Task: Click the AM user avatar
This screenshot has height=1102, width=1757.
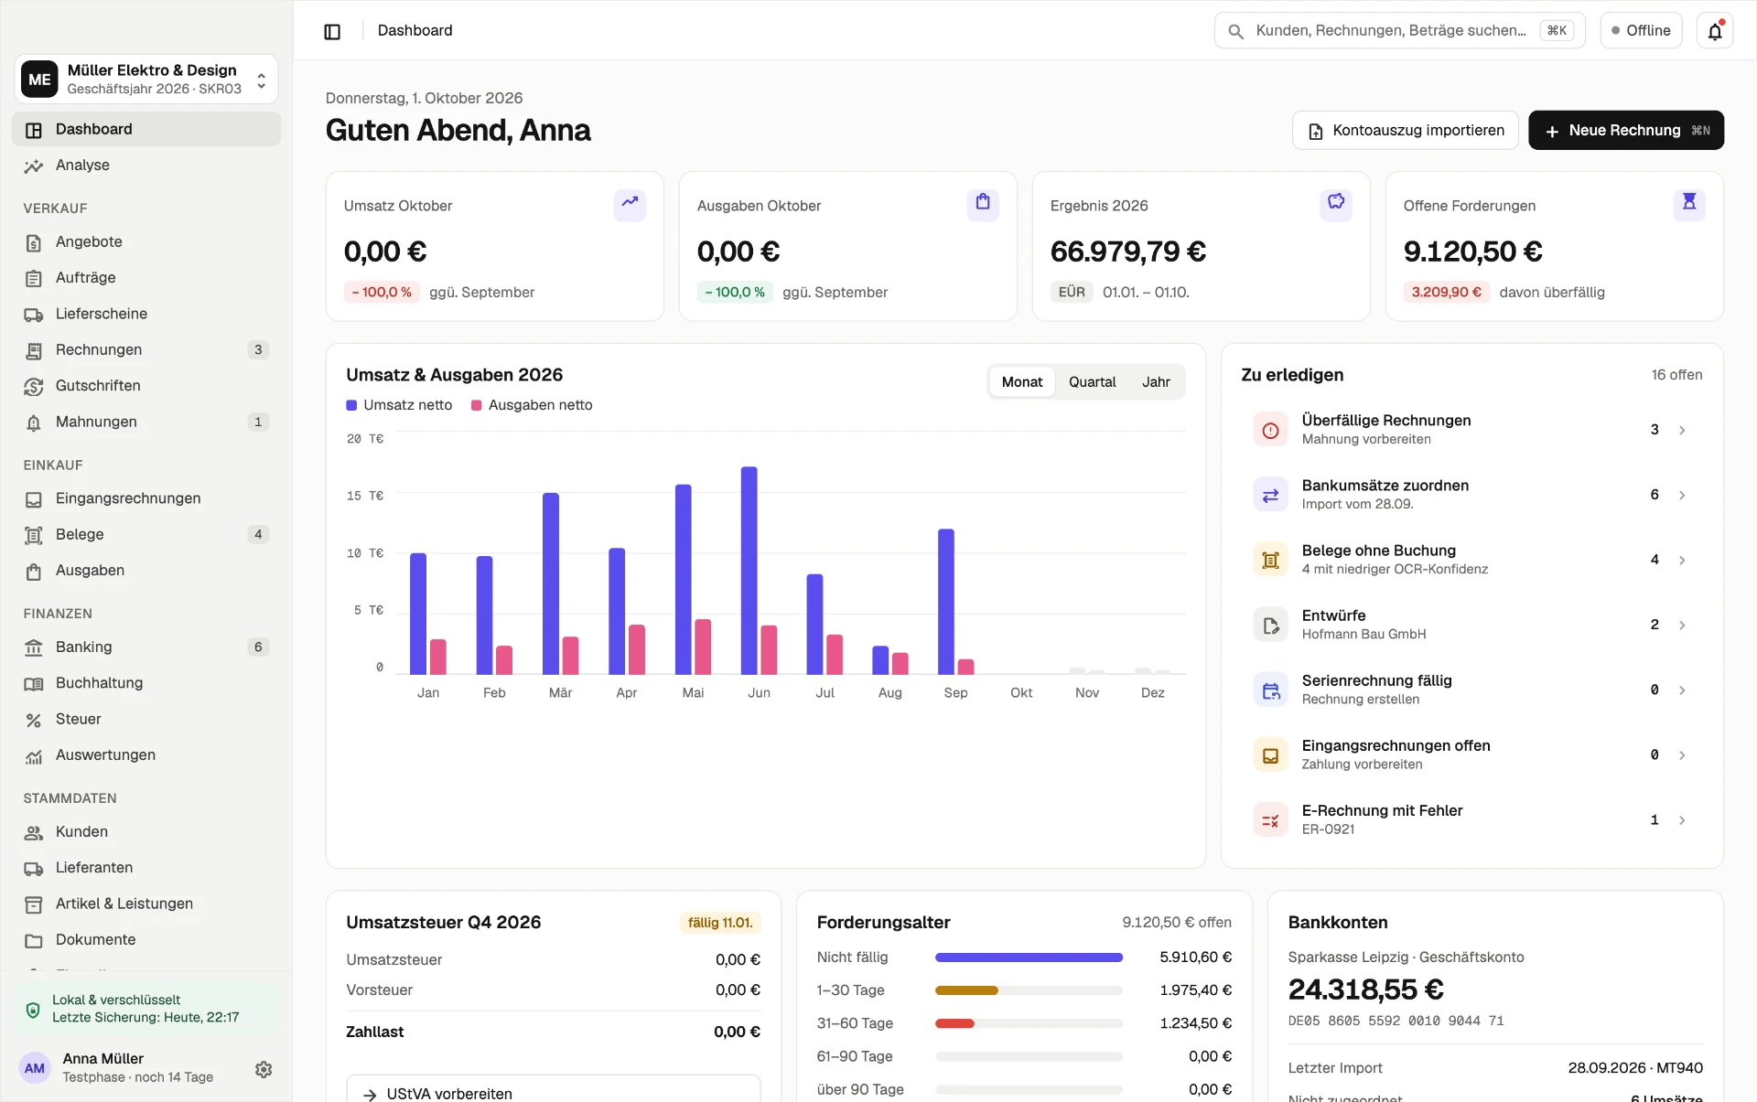Action: [35, 1067]
